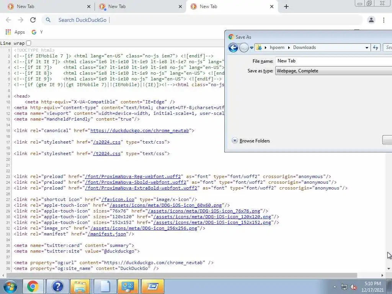Image resolution: width=392 pixels, height=294 pixels.
Task: Open the Control Panel taskbar icon
Action: click(x=128, y=286)
